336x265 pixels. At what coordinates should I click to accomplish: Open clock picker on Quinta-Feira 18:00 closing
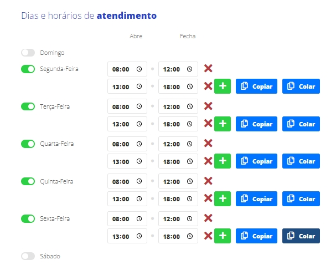pos(190,198)
